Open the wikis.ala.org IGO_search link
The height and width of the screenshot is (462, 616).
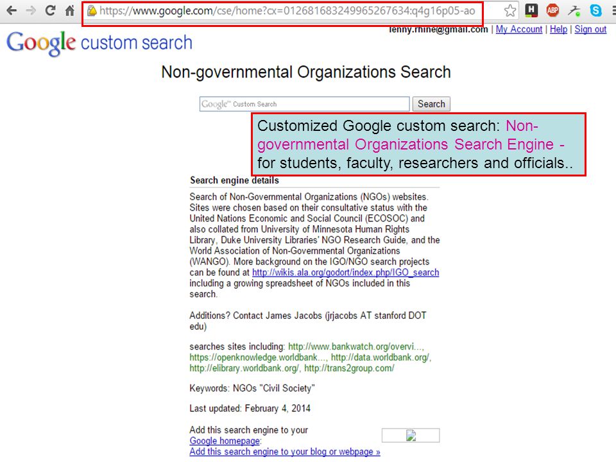(x=345, y=272)
